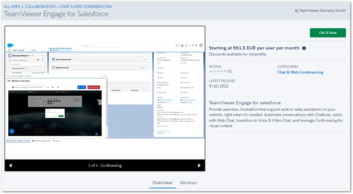Select pencil tool in co-browsing preview toolbar

pos(58,87)
